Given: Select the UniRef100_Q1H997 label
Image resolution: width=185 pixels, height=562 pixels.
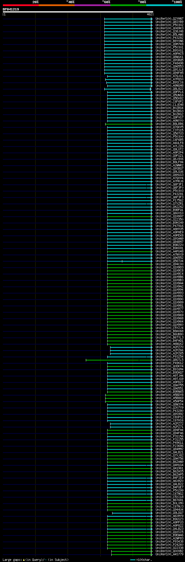Looking at the screenshot, I should pyautogui.click(x=169, y=216).
